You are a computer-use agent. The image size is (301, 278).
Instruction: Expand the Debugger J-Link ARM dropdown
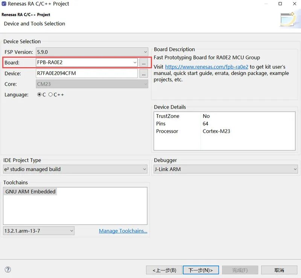pos(226,169)
